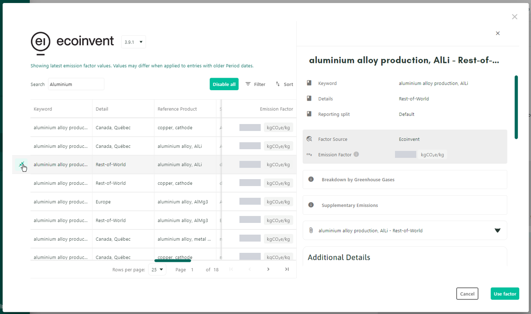Click the Default reporting split value
531x314 pixels.
click(x=407, y=114)
